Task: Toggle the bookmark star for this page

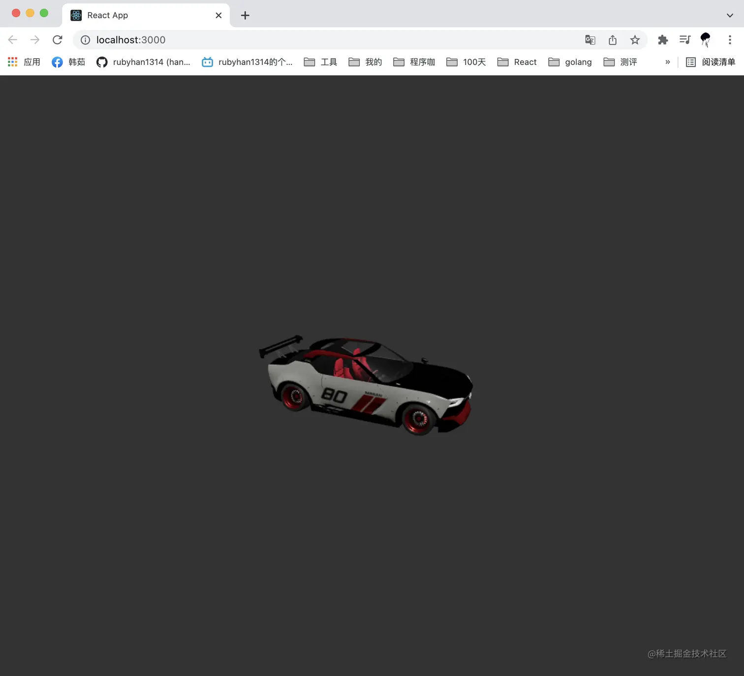Action: 635,40
